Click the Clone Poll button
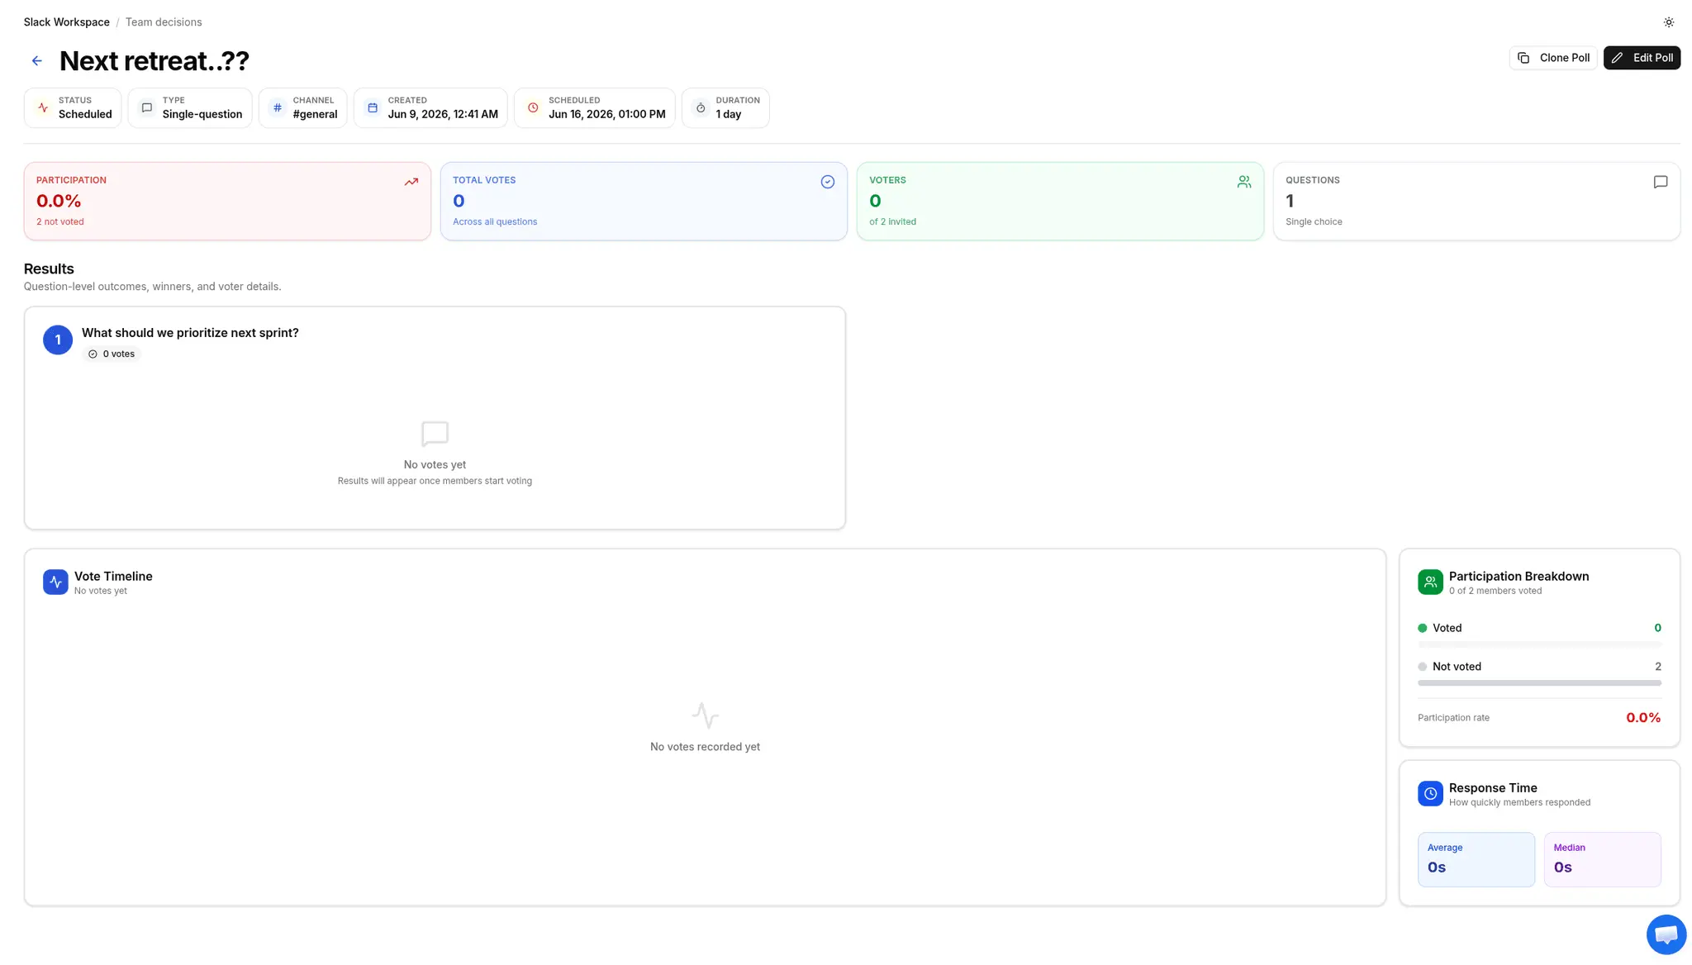 pyautogui.click(x=1553, y=58)
